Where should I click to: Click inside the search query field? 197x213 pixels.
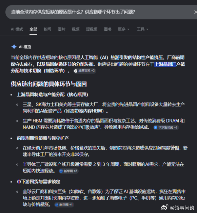click(99, 12)
